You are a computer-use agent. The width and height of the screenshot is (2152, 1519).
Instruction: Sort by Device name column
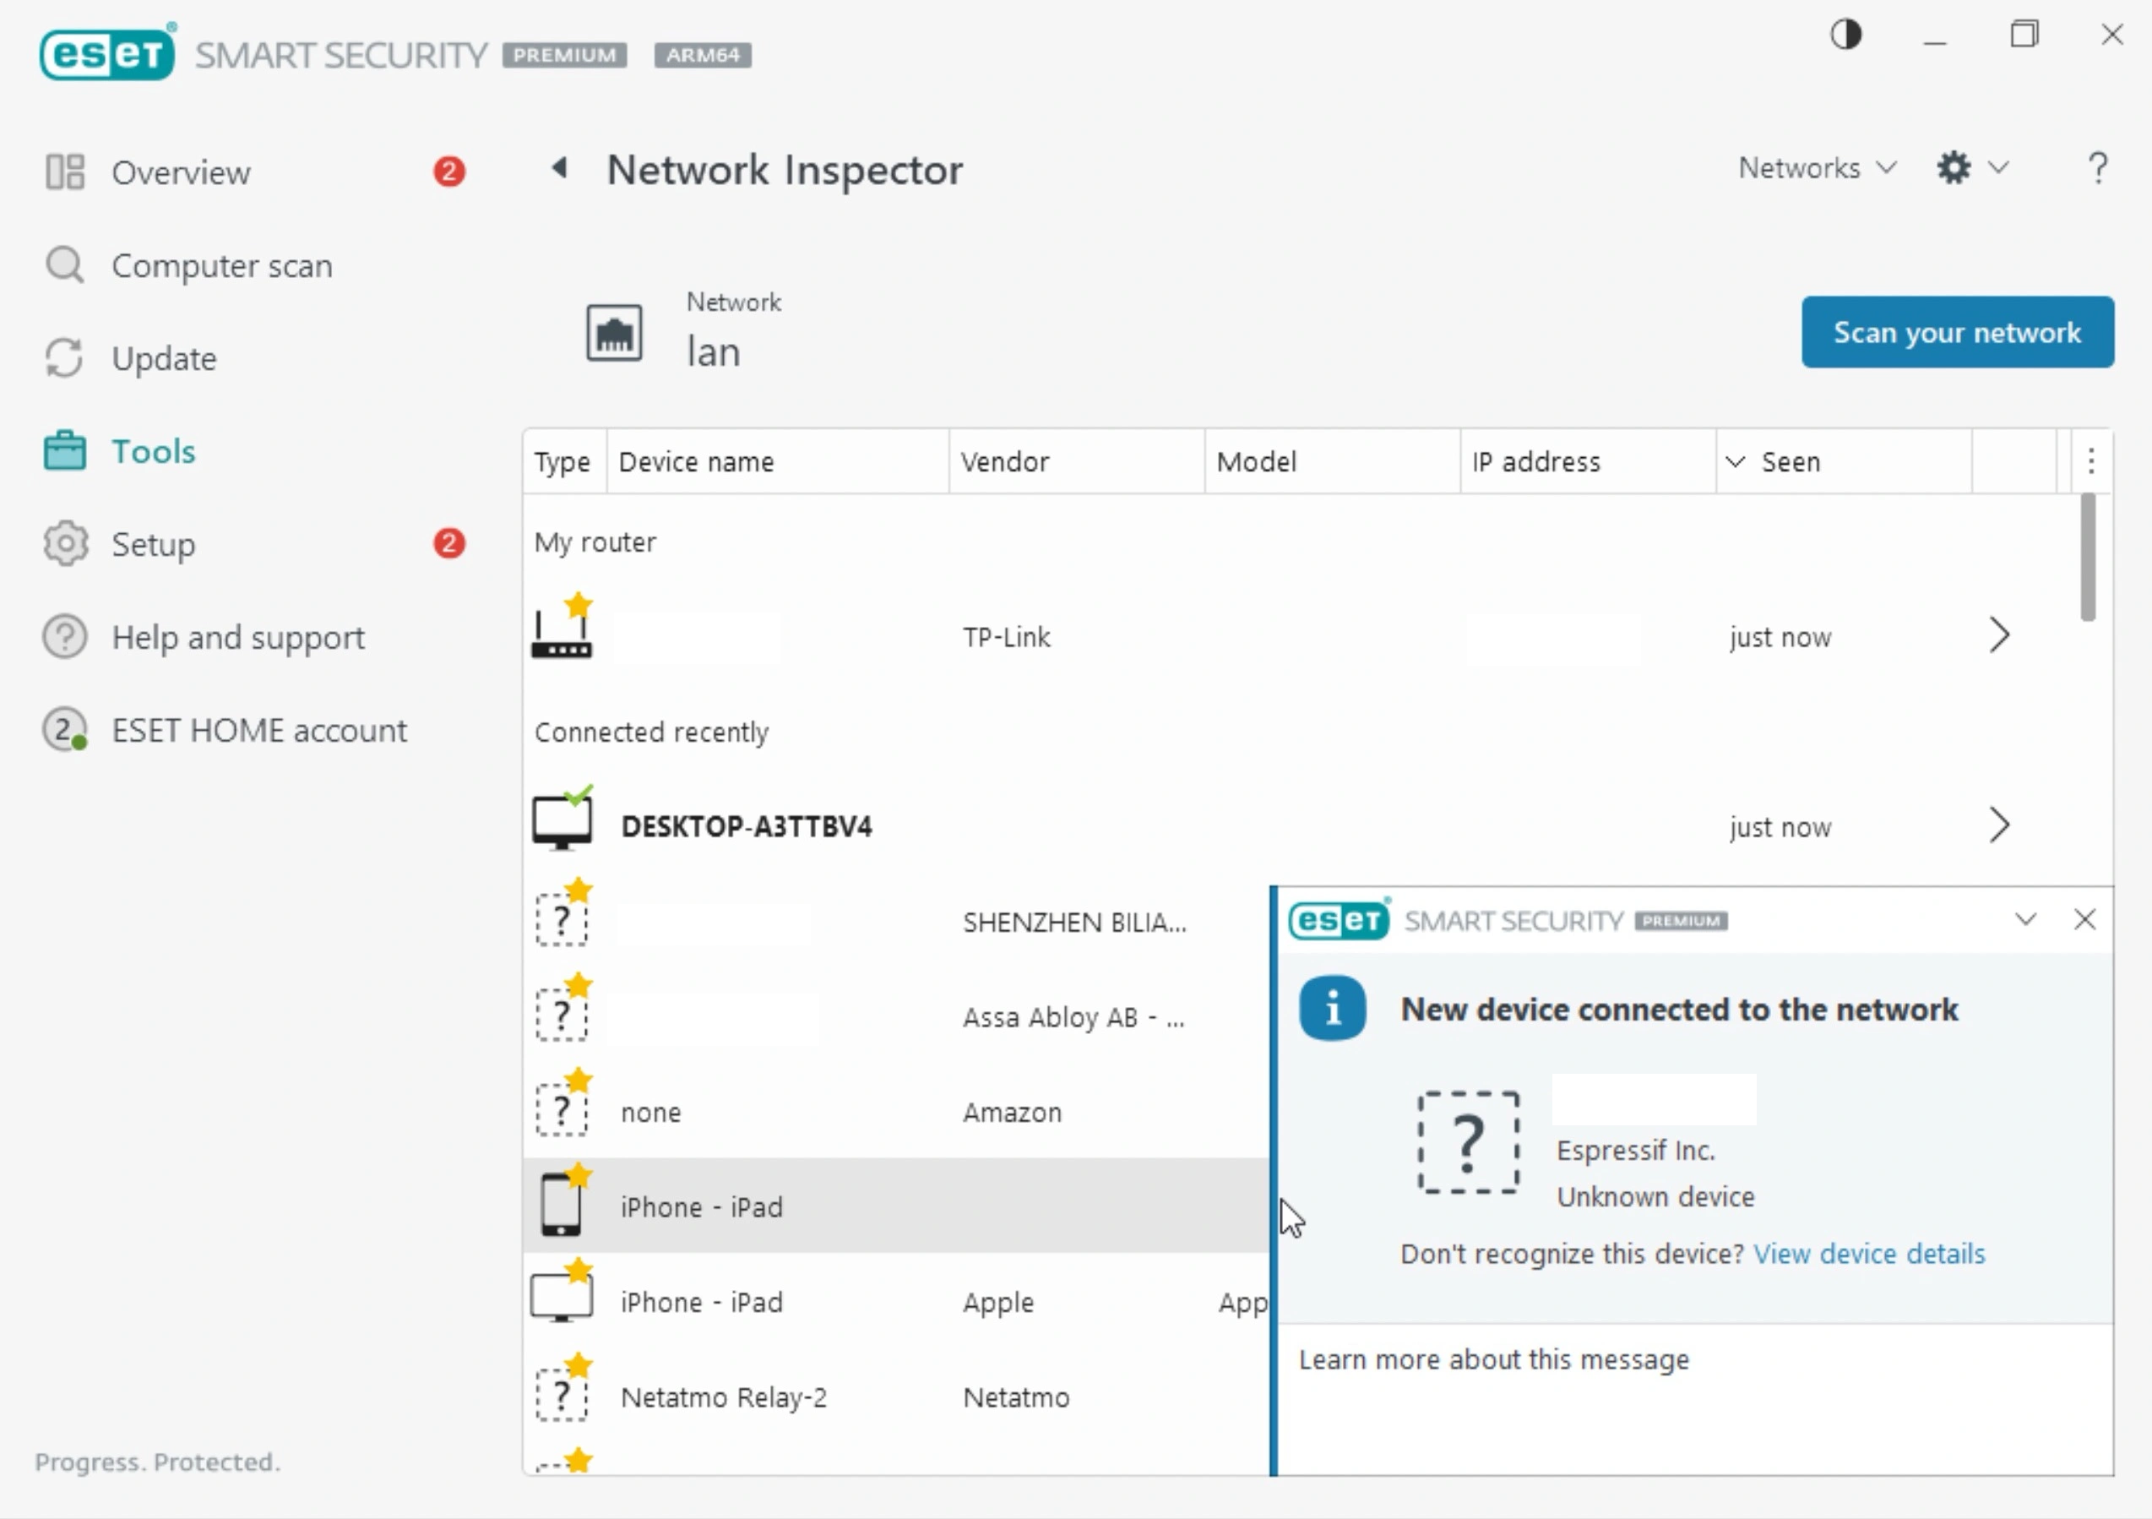coord(778,461)
